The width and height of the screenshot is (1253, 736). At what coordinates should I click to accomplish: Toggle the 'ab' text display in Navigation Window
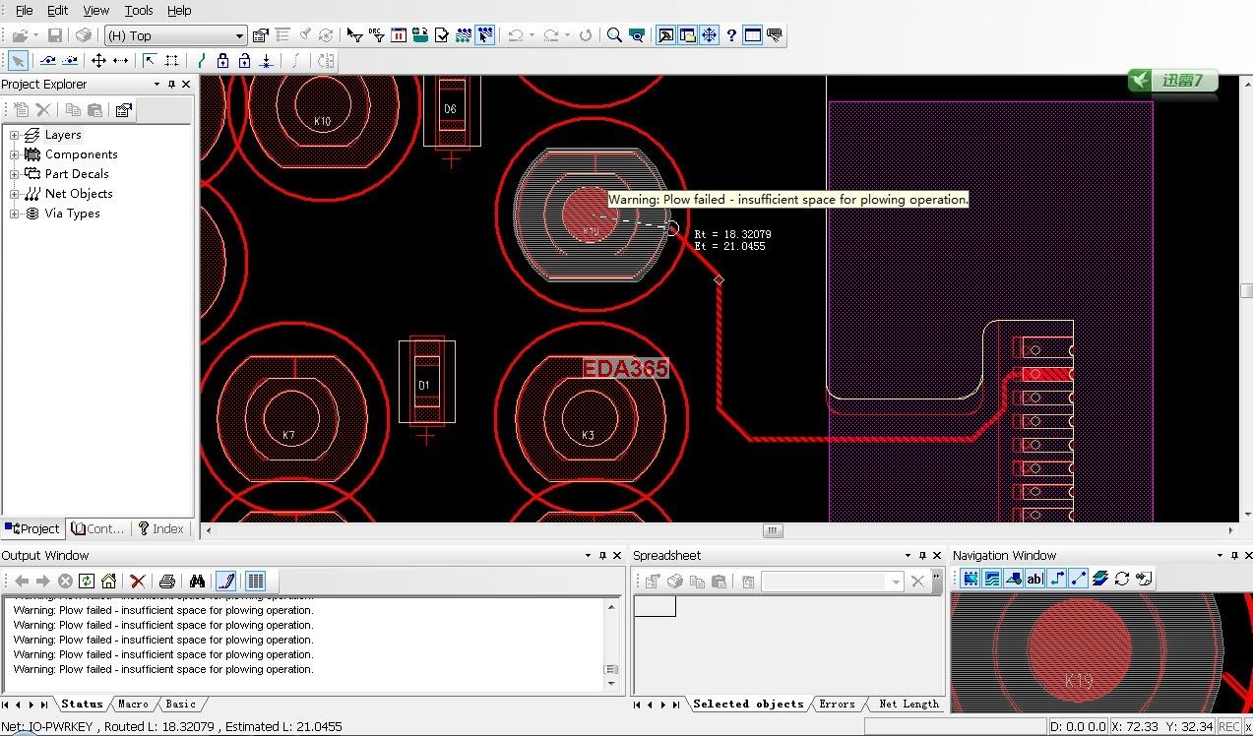coord(1034,579)
